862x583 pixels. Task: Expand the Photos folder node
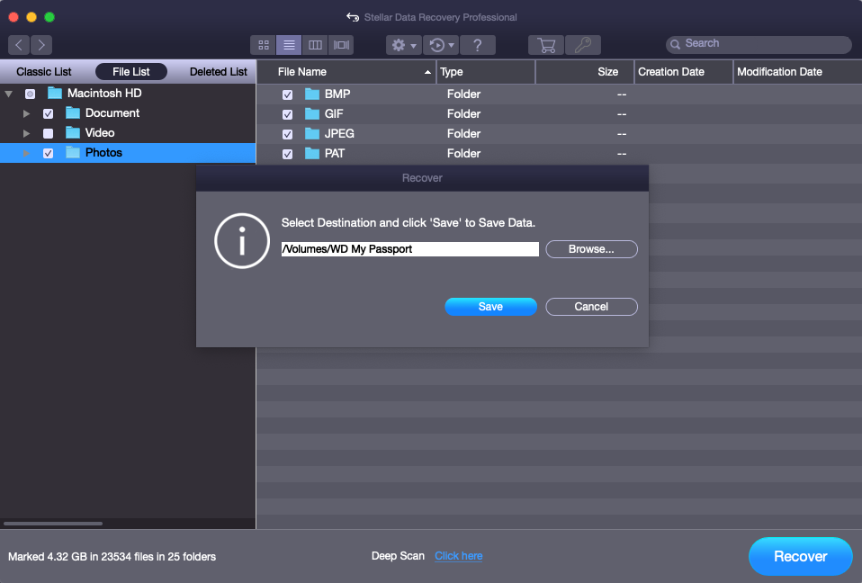[26, 153]
